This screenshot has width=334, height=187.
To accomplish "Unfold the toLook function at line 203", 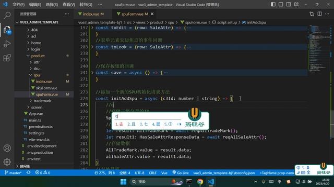I will 92,47.
